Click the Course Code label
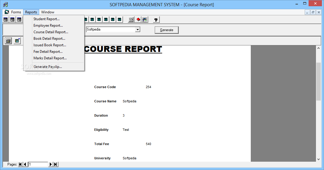Image resolution: width=324 pixels, height=170 pixels. tap(105, 87)
